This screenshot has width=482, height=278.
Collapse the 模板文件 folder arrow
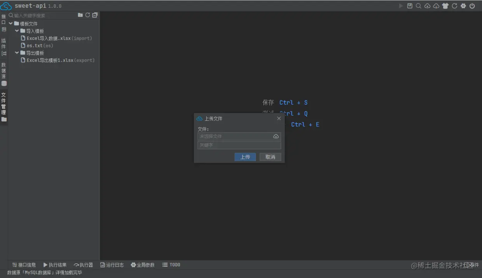click(x=11, y=24)
